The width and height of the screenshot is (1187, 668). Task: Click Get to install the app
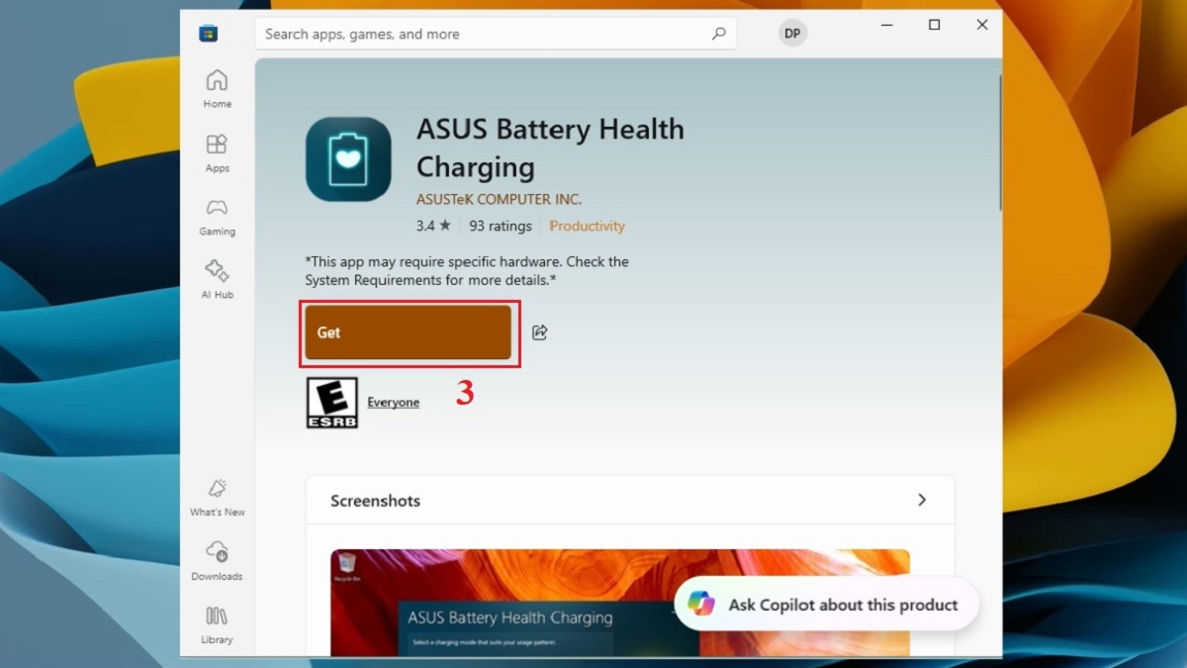tap(409, 334)
